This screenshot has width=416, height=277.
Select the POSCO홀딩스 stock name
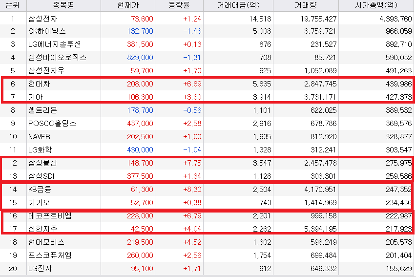pyautogui.click(x=52, y=124)
